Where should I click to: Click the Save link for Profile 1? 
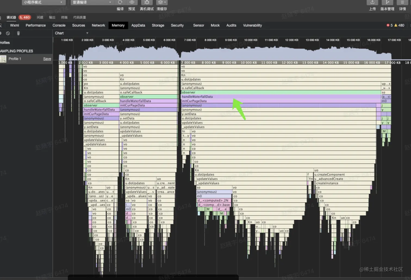[x=47, y=59]
